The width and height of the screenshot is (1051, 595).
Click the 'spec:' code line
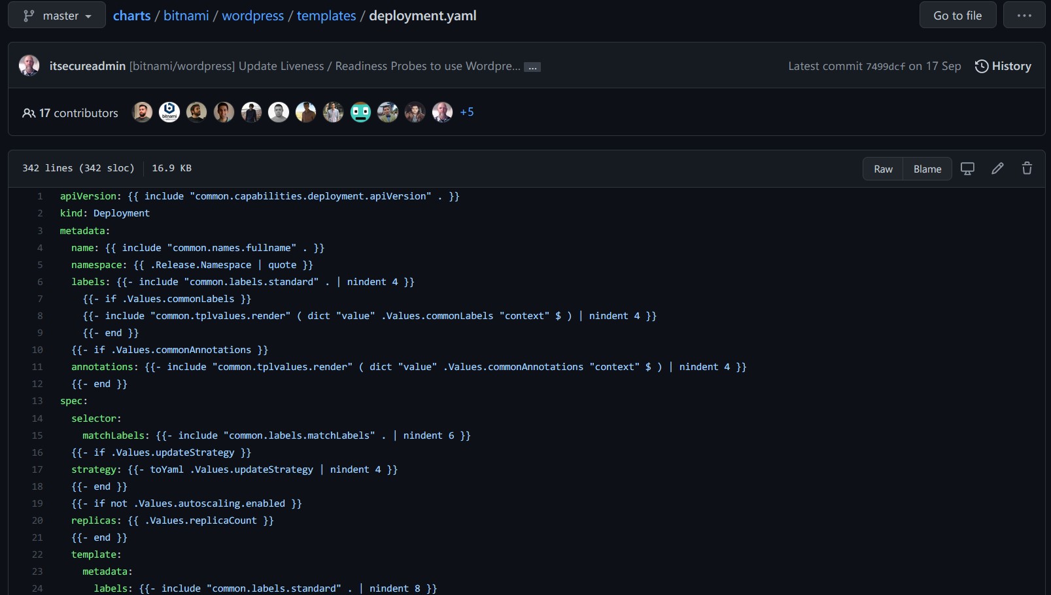tap(74, 401)
